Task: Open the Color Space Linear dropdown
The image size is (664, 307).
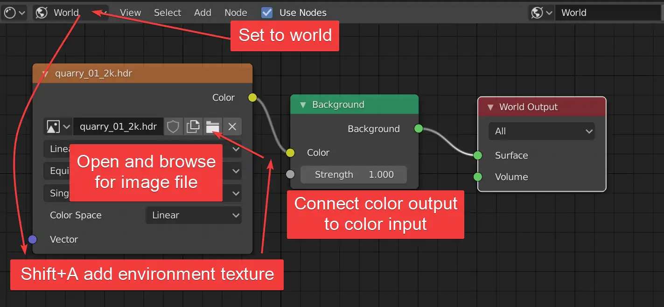Action: pos(194,215)
